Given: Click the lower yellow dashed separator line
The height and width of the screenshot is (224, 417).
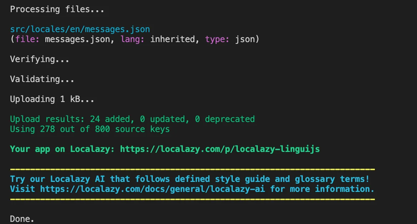Looking at the screenshot, I should (x=192, y=199).
